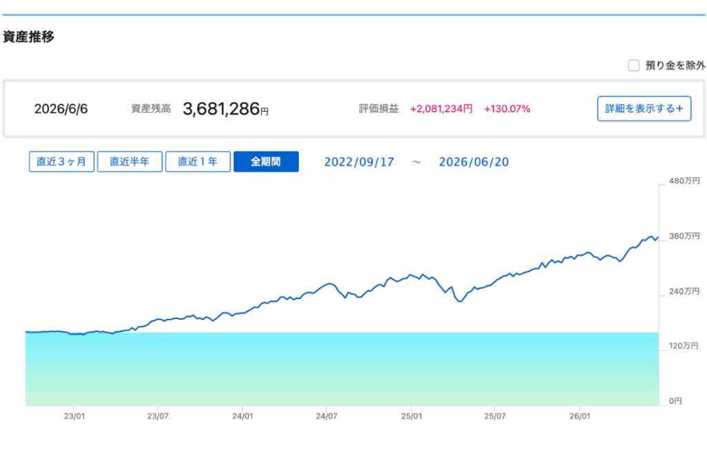Click the 240万円 axis label
The width and height of the screenshot is (707, 450).
[x=684, y=291]
